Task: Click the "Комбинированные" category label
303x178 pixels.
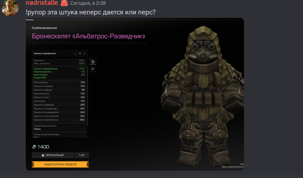Action: (x=45, y=28)
